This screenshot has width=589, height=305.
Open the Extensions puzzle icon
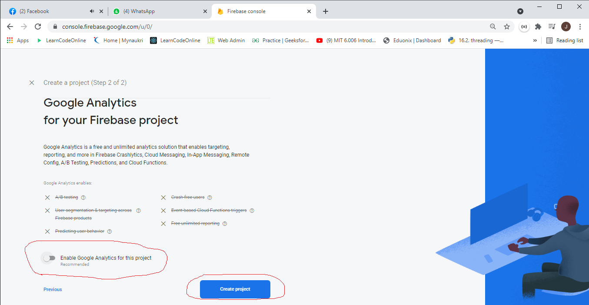[538, 27]
